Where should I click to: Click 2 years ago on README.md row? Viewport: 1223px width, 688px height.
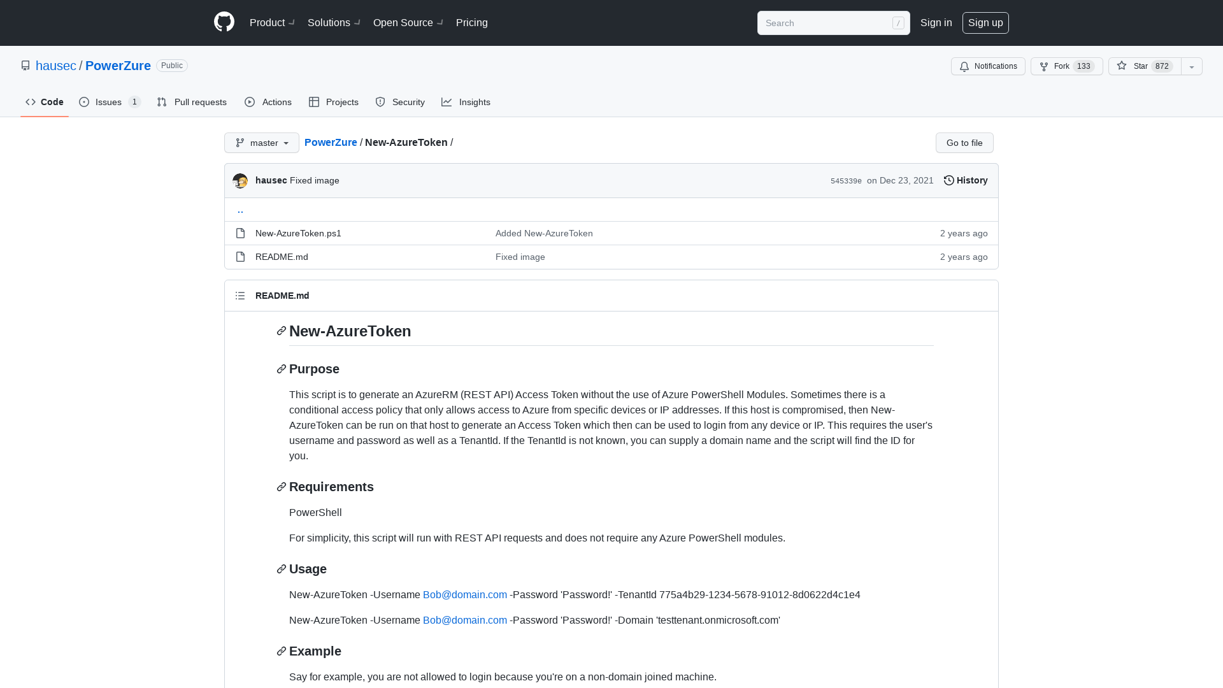pos(964,257)
